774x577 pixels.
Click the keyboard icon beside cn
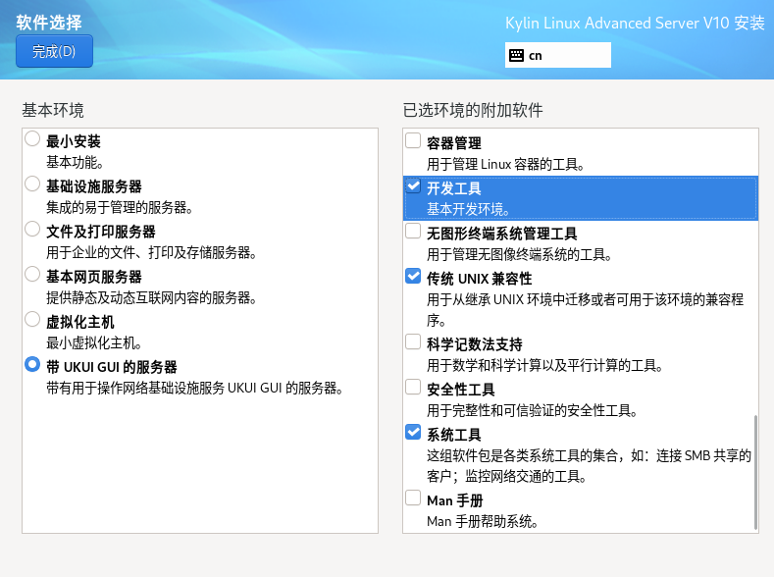click(516, 55)
